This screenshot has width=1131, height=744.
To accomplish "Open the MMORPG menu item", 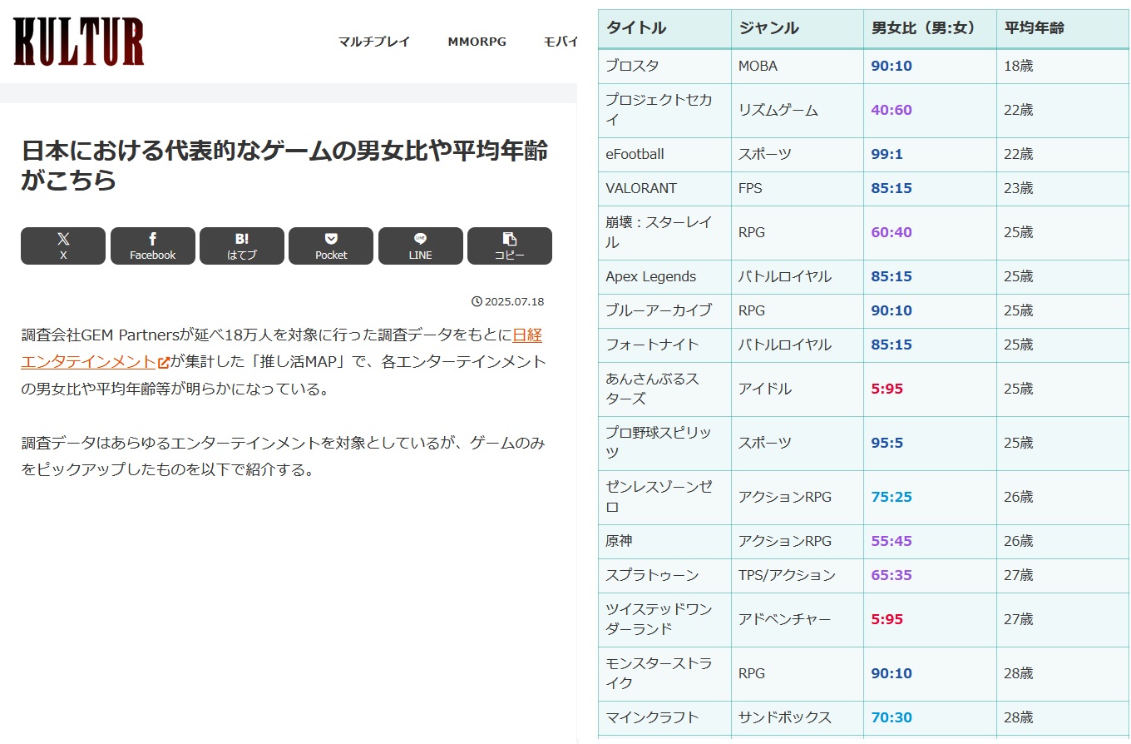I will (477, 42).
